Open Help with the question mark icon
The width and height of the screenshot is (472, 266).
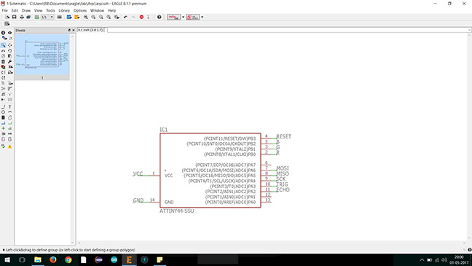(x=160, y=17)
